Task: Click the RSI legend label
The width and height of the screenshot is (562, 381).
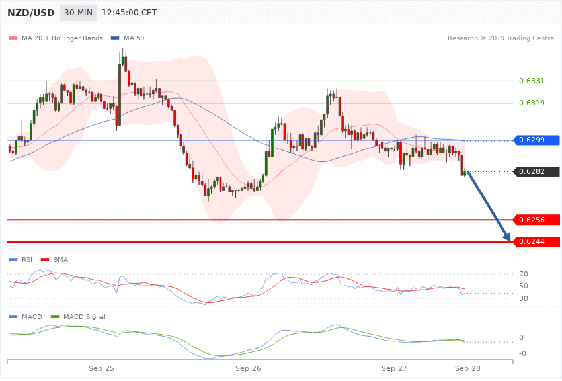Action: pos(27,260)
